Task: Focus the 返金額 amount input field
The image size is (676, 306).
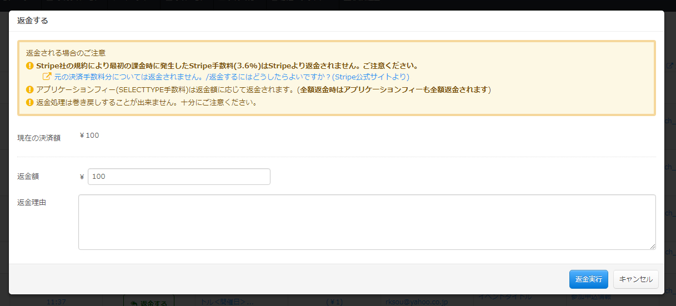Action: [179, 177]
